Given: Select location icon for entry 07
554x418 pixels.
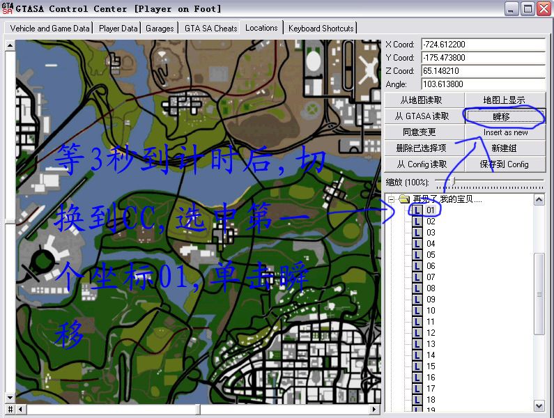Looking at the screenshot, I should pos(417,277).
